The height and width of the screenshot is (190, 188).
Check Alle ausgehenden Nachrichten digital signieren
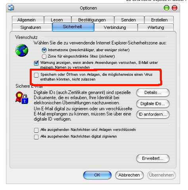pyautogui.click(x=36, y=137)
